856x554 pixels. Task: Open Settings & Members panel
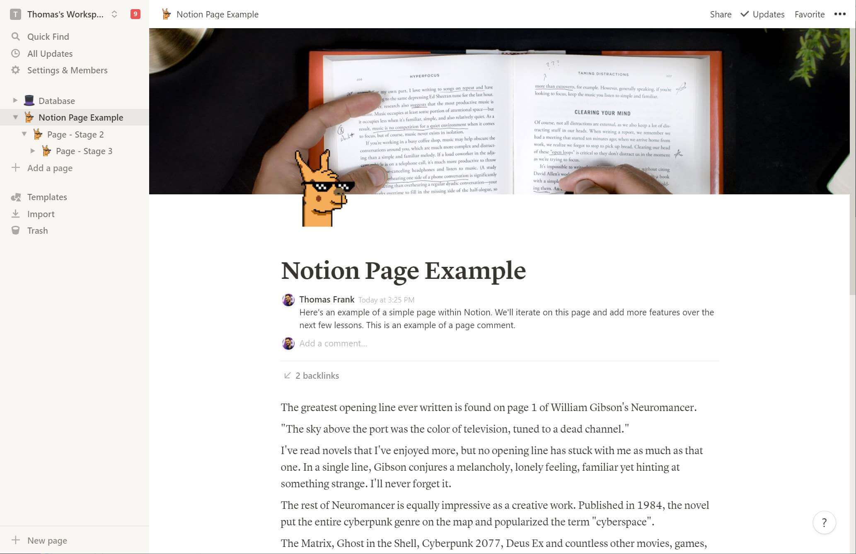tap(68, 70)
